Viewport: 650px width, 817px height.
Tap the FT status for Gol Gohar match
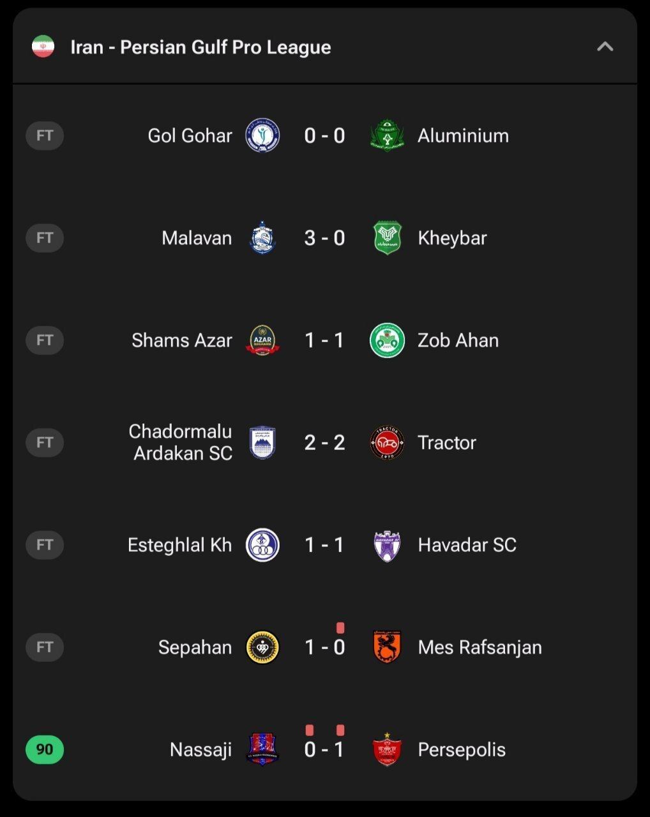tap(45, 135)
